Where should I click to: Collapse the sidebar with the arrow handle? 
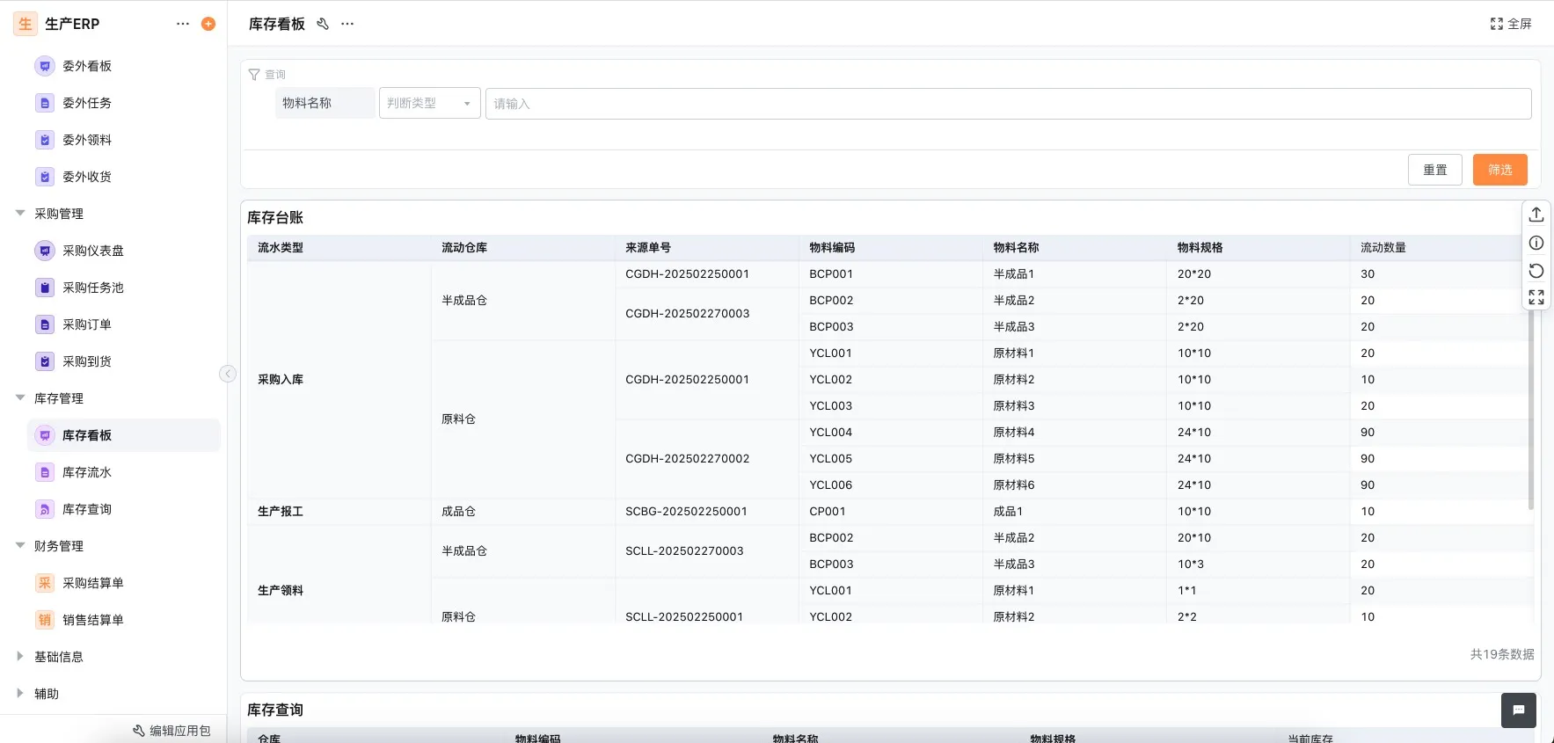228,374
